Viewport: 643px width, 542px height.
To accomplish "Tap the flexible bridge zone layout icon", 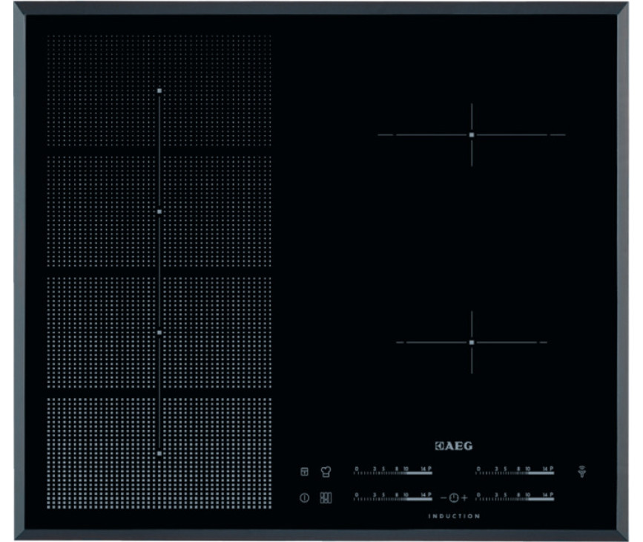I will tap(326, 497).
